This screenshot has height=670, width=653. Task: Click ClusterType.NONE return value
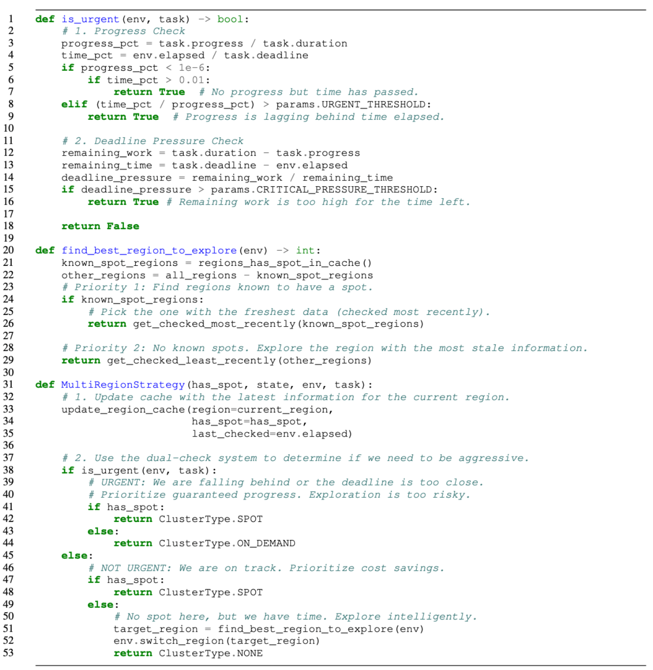coord(210,653)
